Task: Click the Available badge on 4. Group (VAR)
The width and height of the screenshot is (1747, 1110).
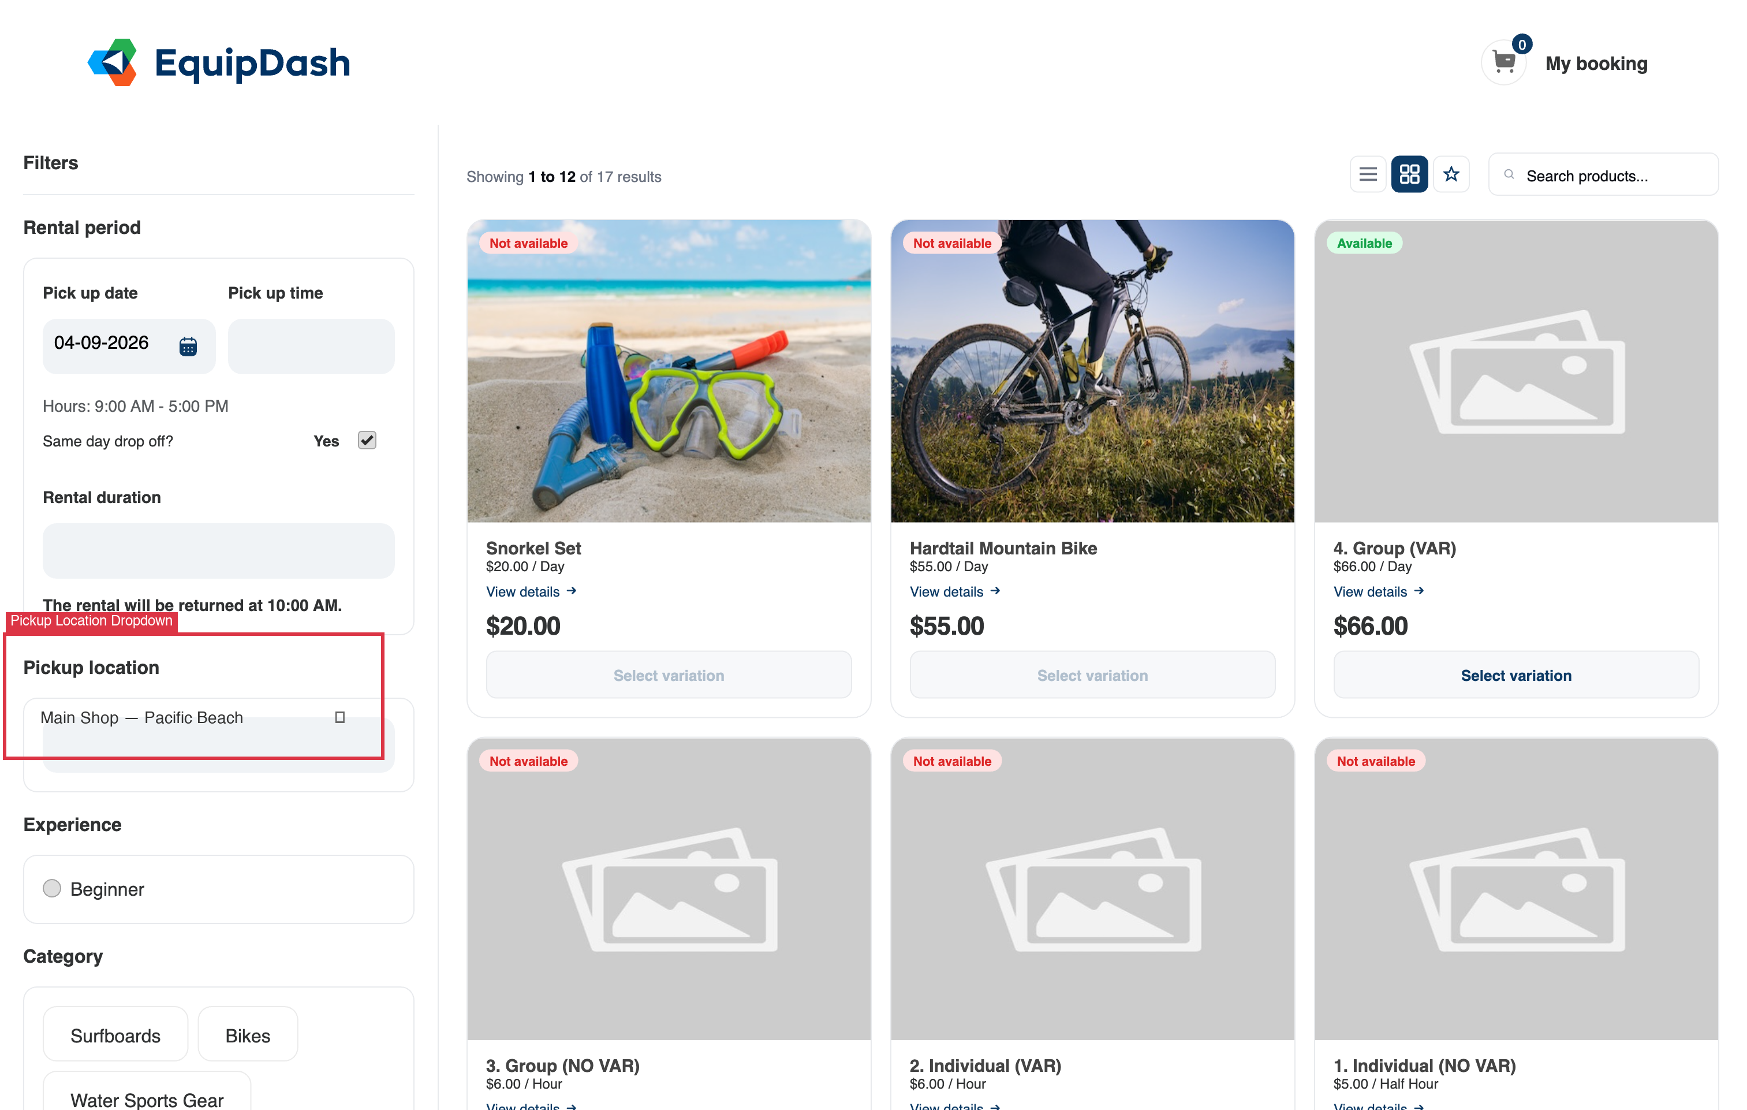Action: (x=1364, y=243)
